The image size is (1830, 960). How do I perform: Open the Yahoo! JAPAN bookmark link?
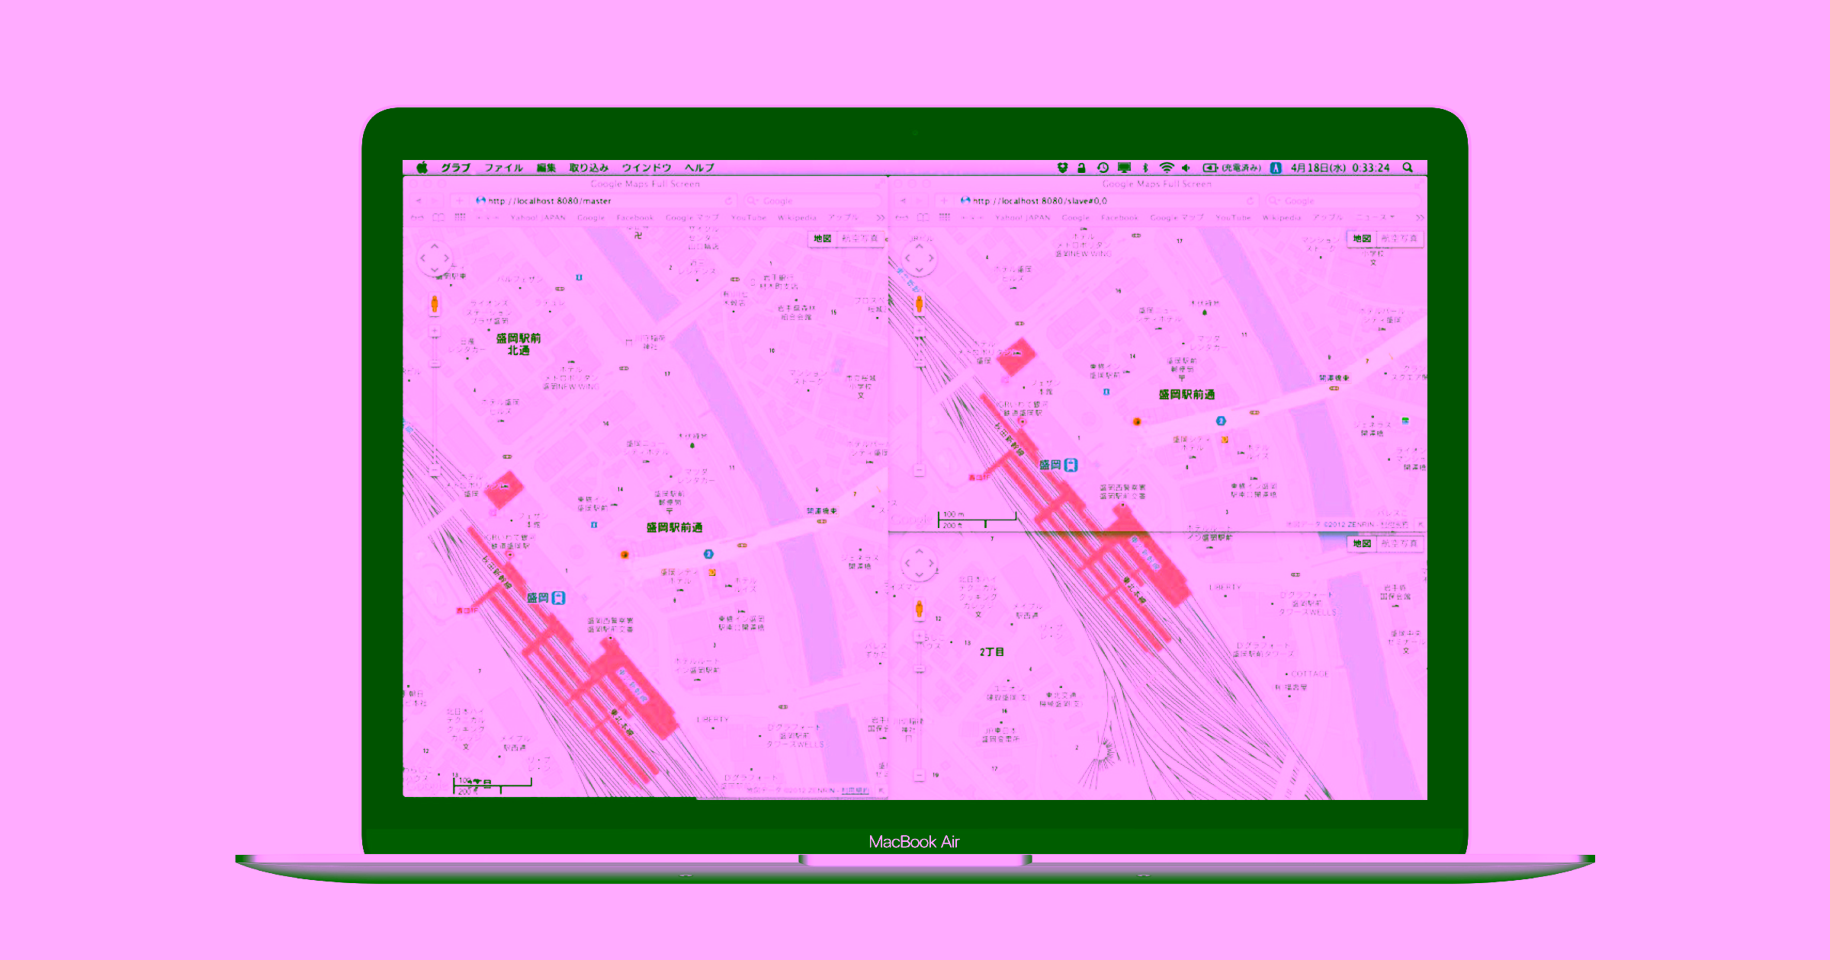[539, 217]
